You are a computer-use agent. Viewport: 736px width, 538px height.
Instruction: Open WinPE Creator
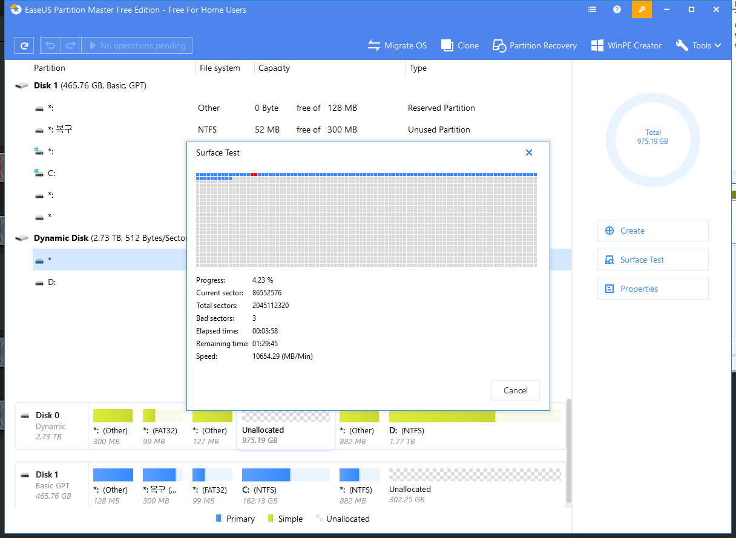click(626, 45)
